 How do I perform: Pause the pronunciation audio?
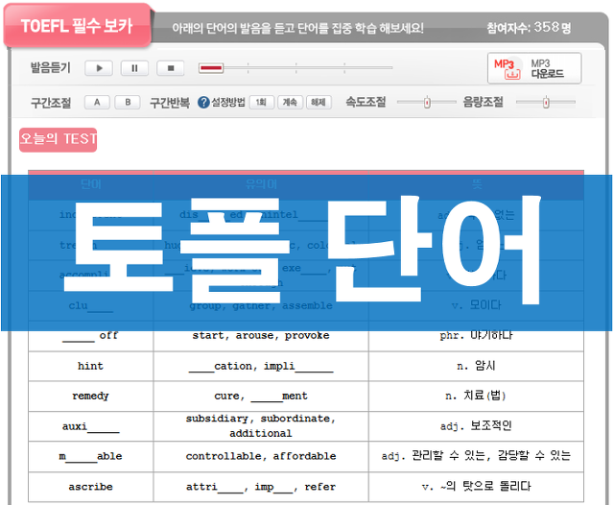(134, 68)
